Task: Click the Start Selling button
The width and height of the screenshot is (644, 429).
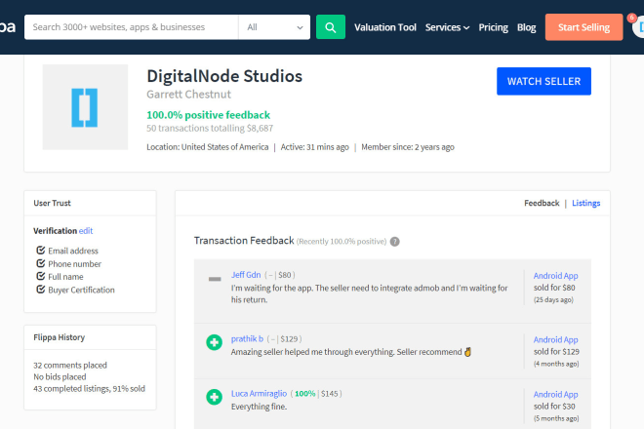Action: 584,27
